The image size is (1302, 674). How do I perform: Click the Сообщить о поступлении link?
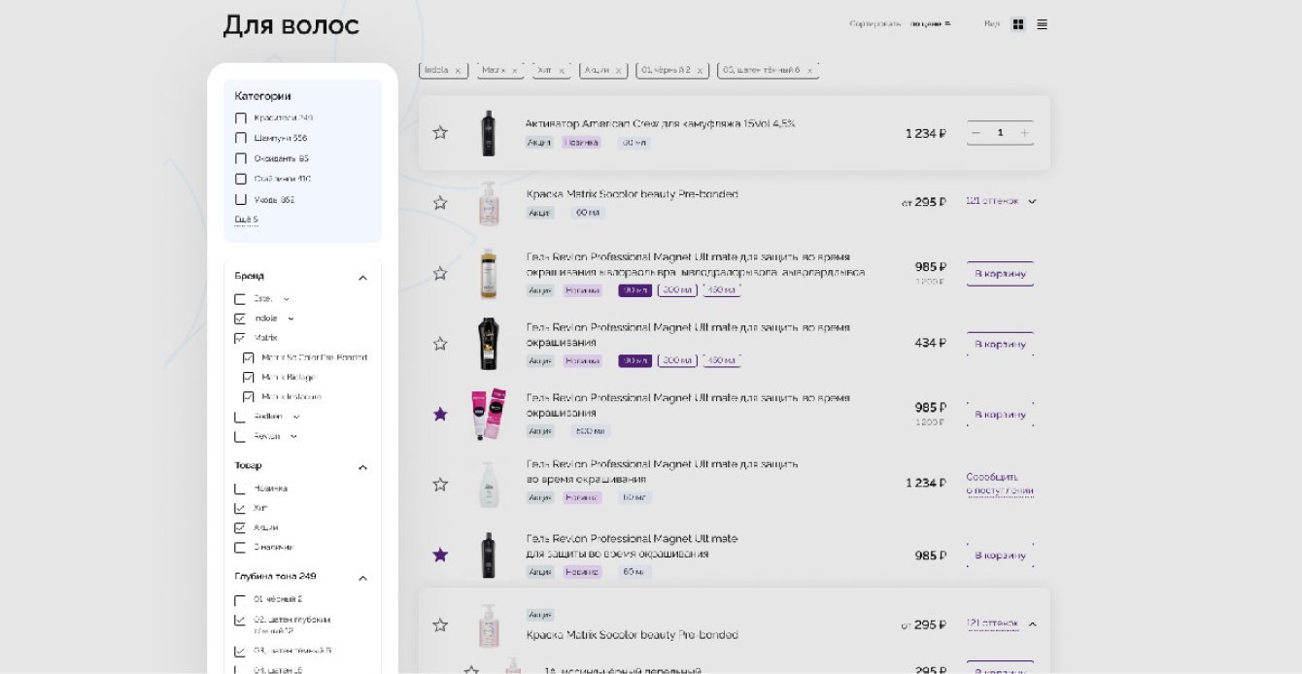999,484
